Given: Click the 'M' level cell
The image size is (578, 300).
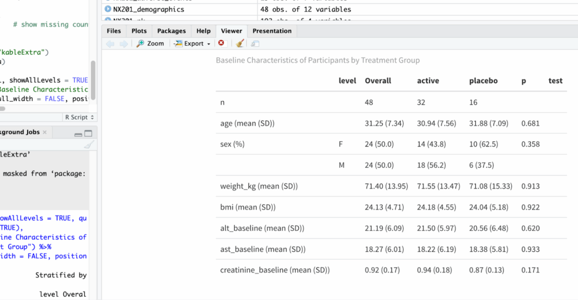Looking at the screenshot, I should click(x=341, y=165).
